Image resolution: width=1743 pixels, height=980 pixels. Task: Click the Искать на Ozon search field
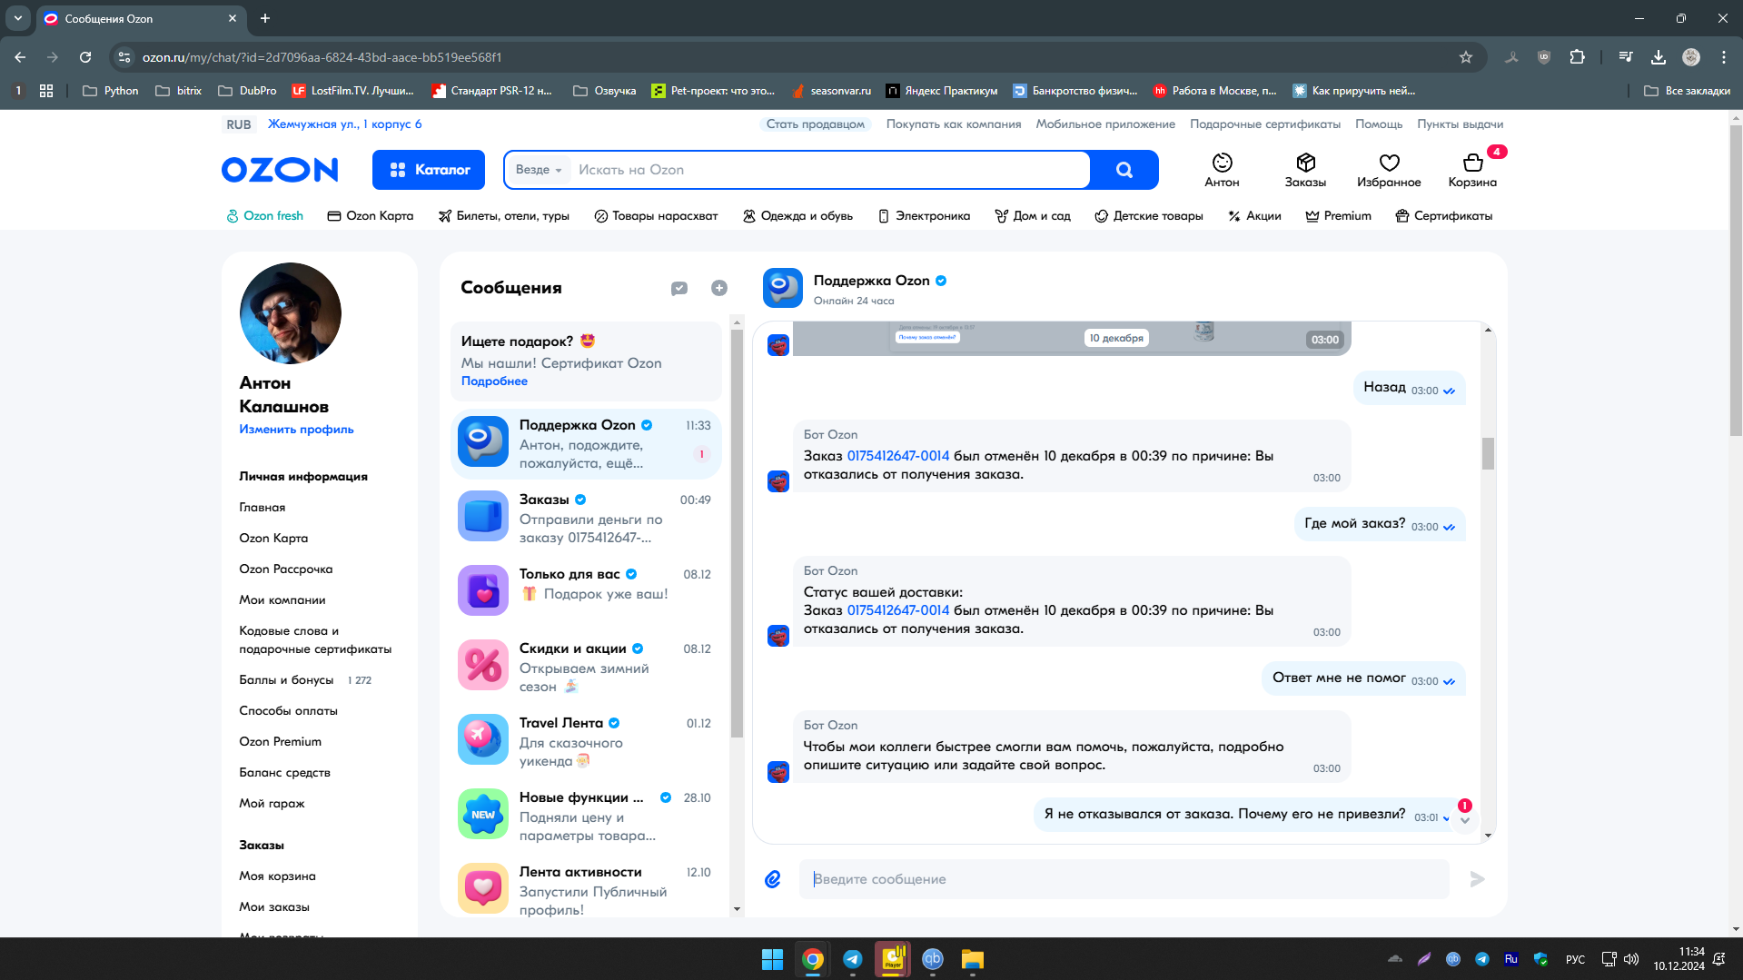pos(828,170)
